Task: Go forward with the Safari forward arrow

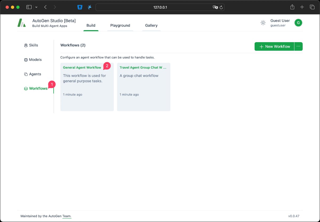Action: (55, 7)
